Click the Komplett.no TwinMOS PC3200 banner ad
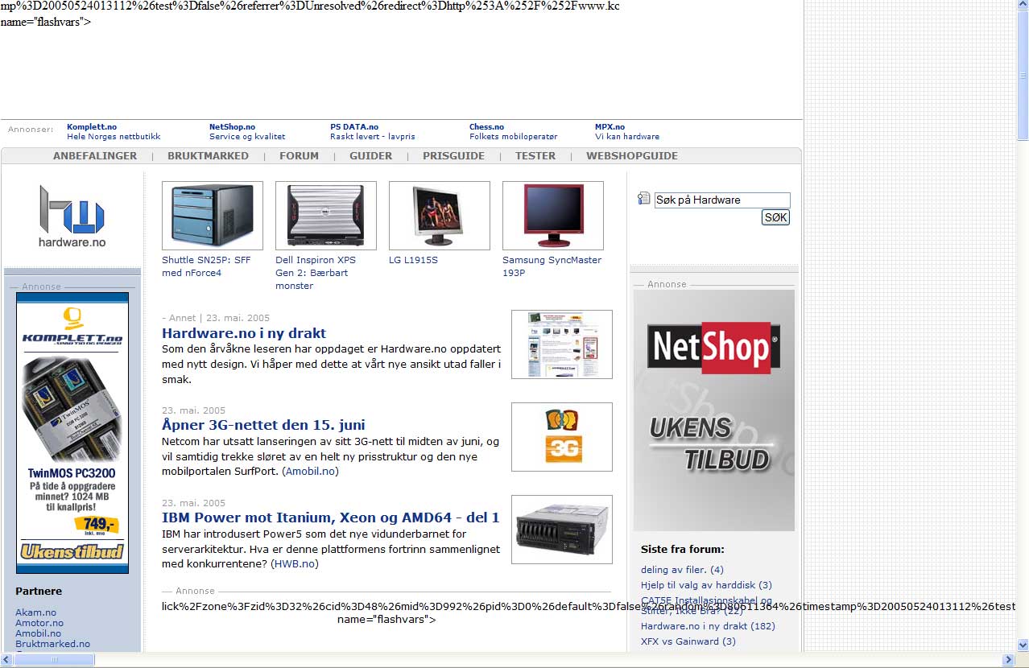This screenshot has height=668, width=1029. point(72,433)
